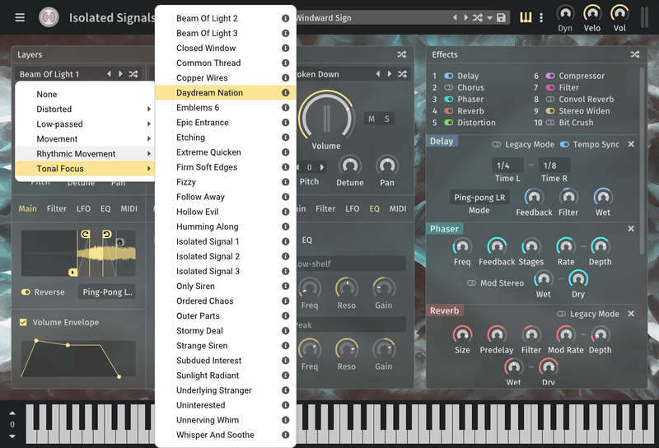
Task: Click the yellow keyboard toggle icon
Action: (526, 17)
